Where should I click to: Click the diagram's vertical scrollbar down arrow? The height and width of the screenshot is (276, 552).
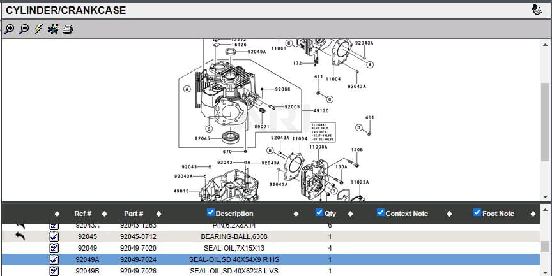[545, 196]
